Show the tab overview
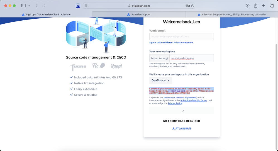This screenshot has width=278, height=151. pyautogui.click(x=272, y=6)
